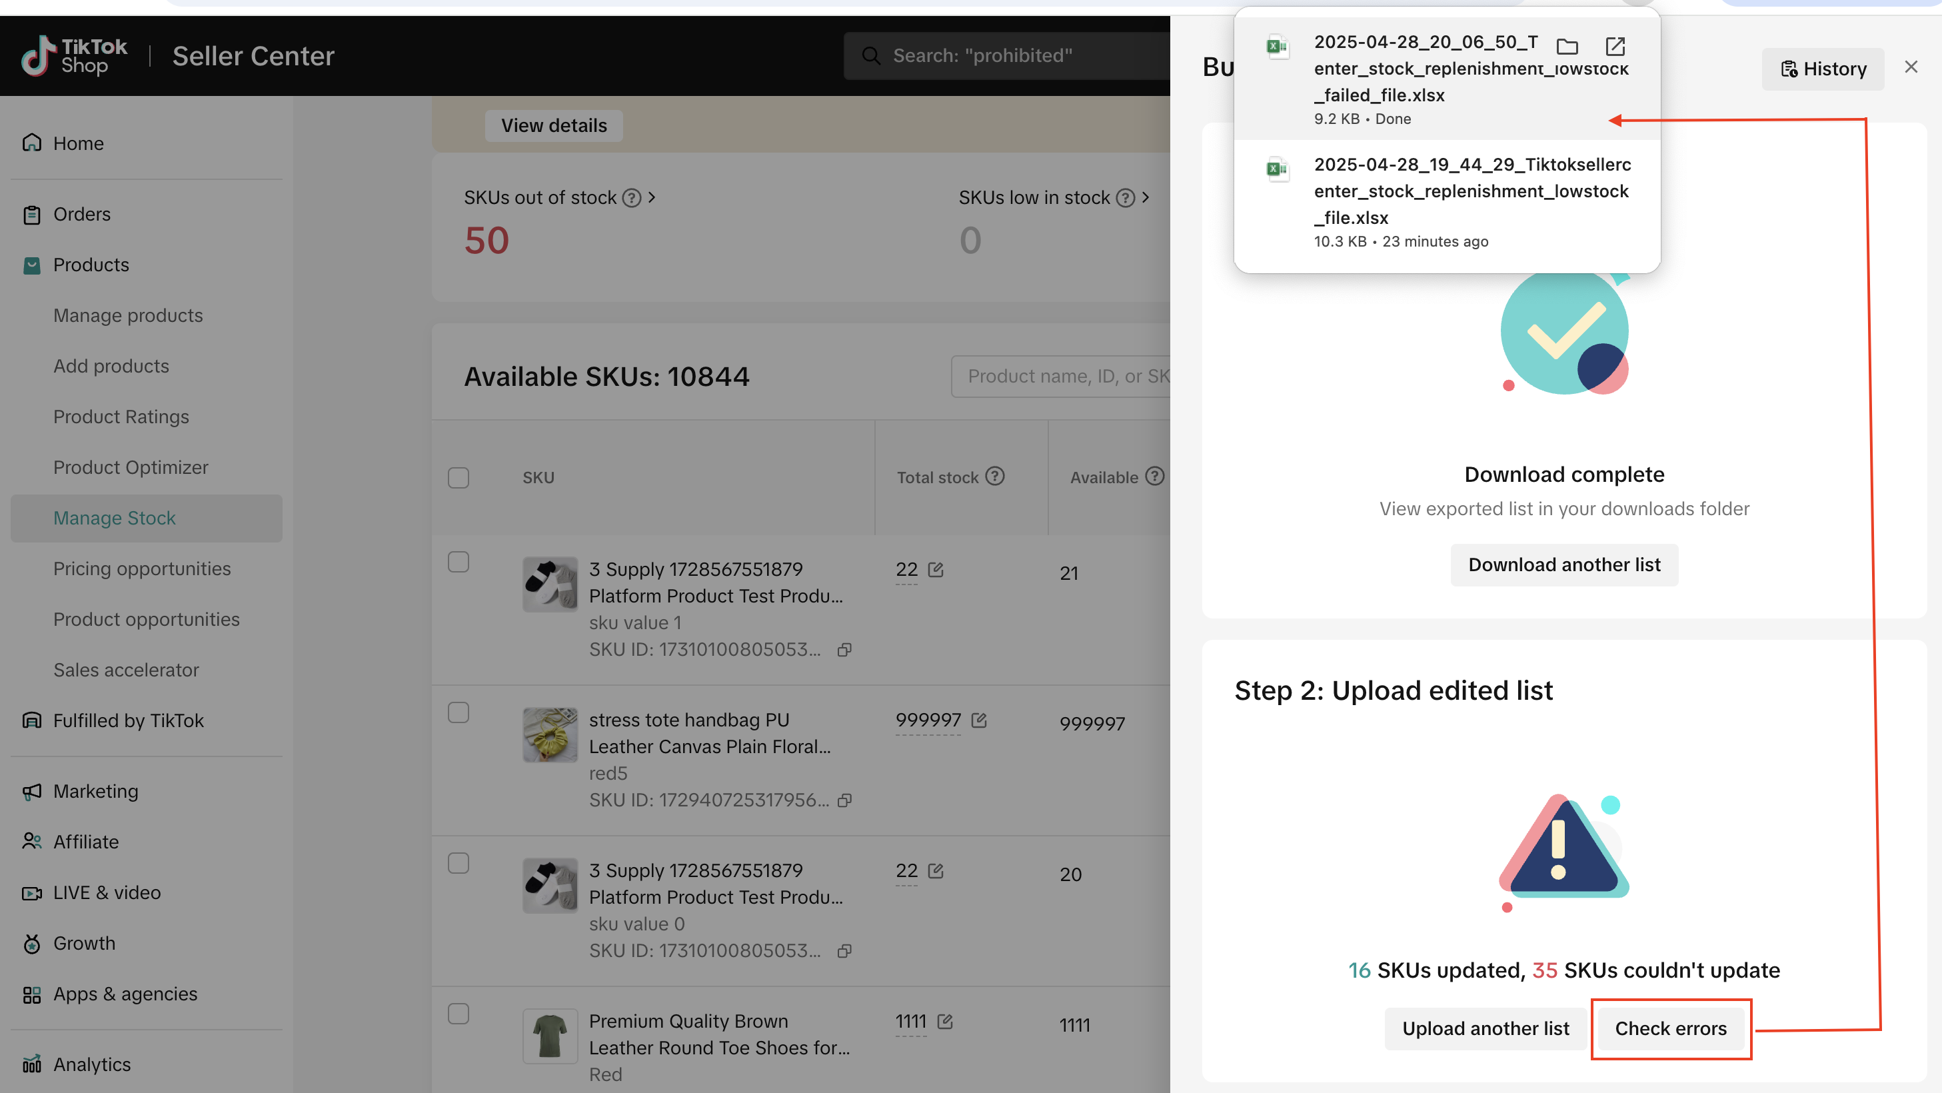Click help icon next to SKUs out of stock

point(631,197)
